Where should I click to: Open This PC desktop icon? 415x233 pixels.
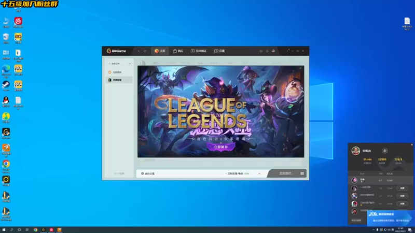pyautogui.click(x=6, y=22)
